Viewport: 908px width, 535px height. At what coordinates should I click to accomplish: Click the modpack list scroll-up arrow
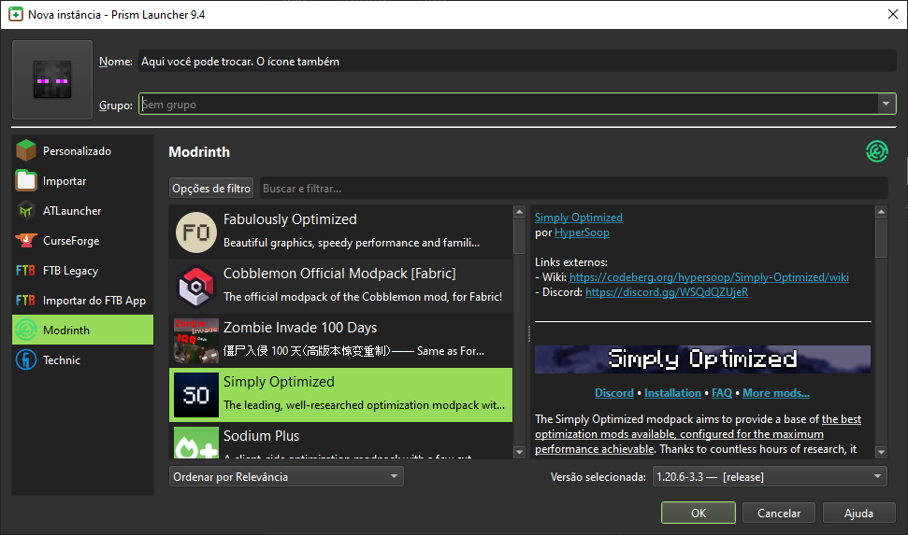click(519, 212)
